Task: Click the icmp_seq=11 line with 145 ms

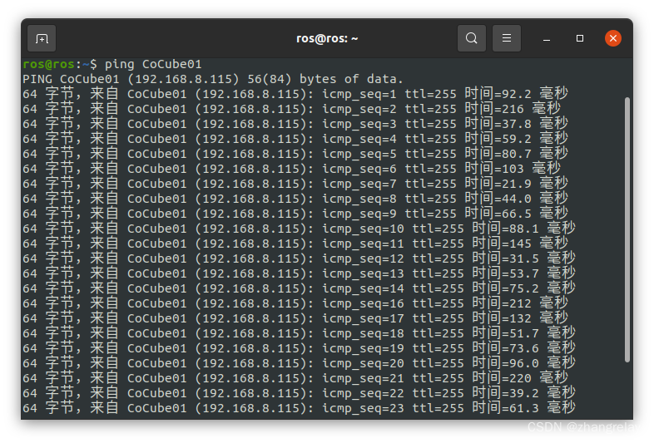Action: 295,244
